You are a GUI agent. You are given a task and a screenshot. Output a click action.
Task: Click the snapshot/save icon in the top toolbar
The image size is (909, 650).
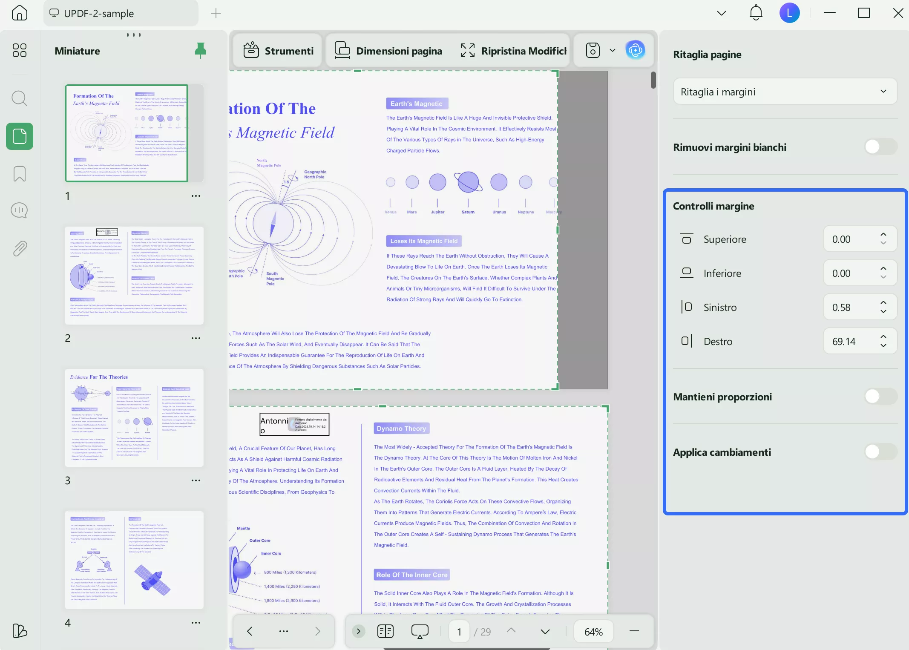click(x=593, y=50)
